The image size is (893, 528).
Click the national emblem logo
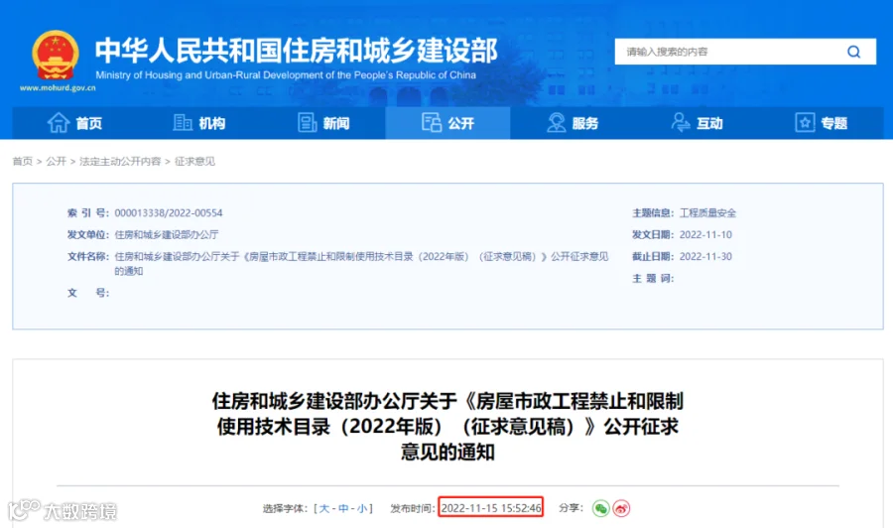pos(56,56)
